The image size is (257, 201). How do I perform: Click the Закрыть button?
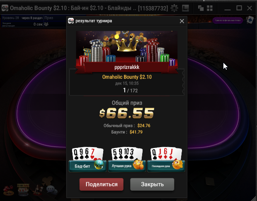point(152,184)
